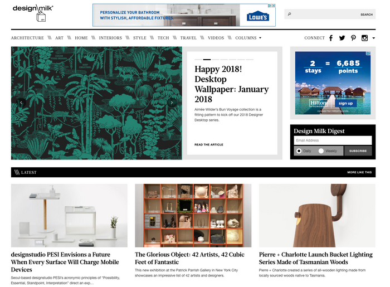Click sign up on the Hilton ad
Image resolution: width=390 pixels, height=287 pixels.
(345, 103)
